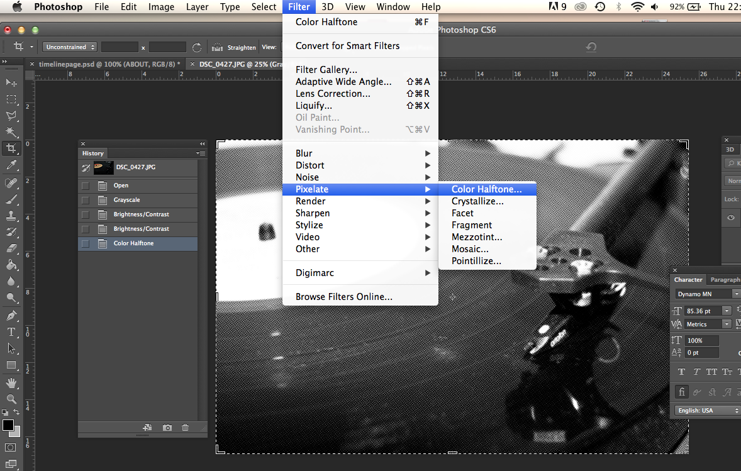Select the Crop tool in toolbox

11,148
